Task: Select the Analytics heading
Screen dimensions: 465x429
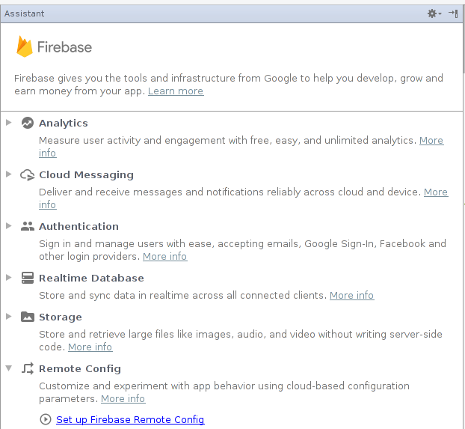Action: 64,123
